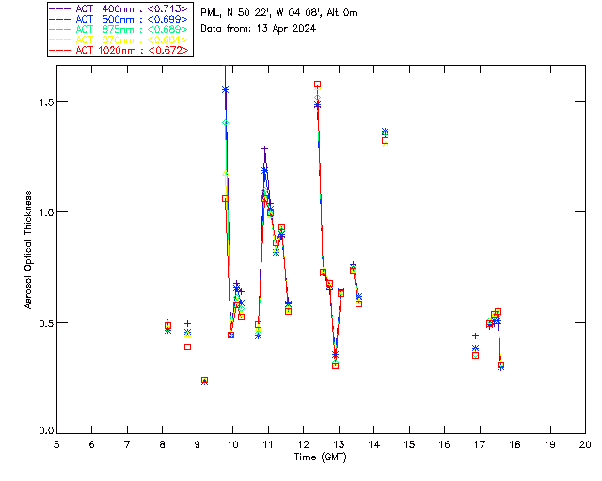Image resolution: width=602 pixels, height=481 pixels.
Task: Click the x-axis tick label 10
Action: pos(232,445)
